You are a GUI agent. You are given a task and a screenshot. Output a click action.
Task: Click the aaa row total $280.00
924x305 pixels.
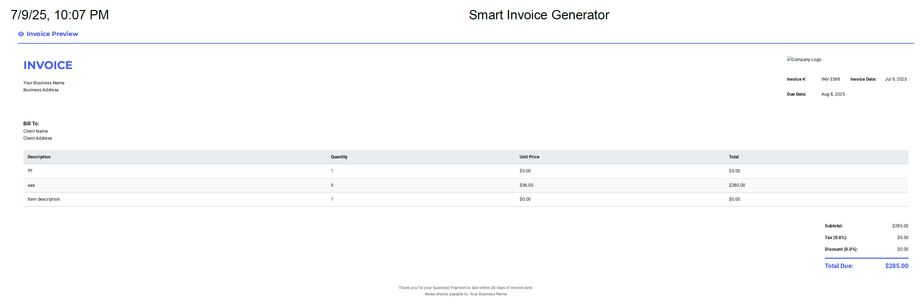point(737,185)
